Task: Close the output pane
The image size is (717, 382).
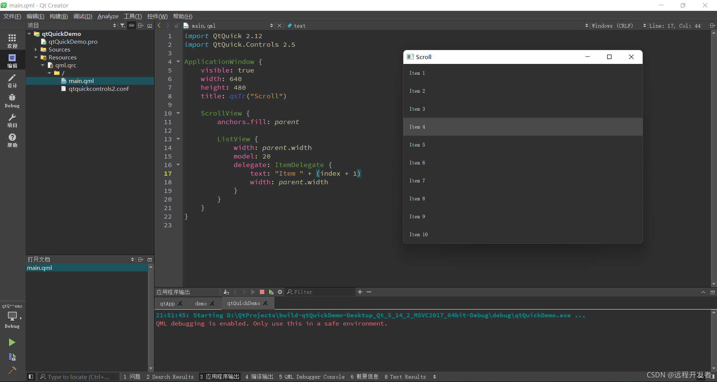Action: 713,292
